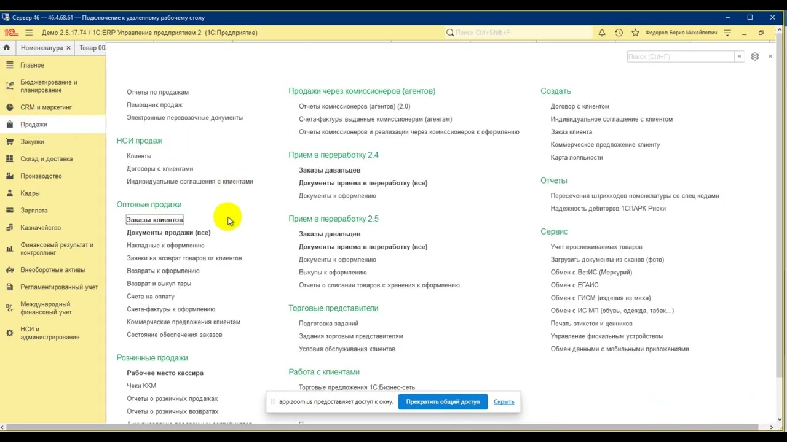Open the Клиенты list

(139, 156)
